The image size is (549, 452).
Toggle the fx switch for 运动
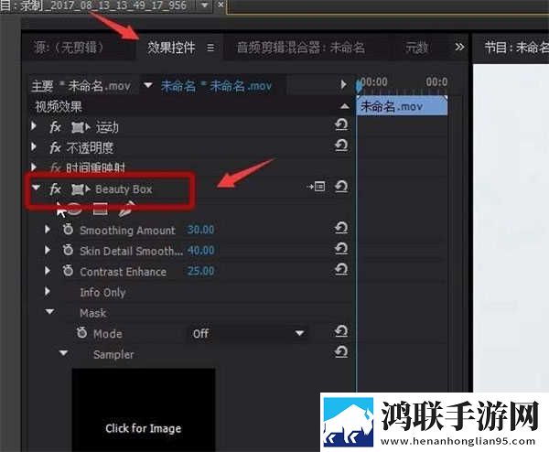[x=55, y=127]
